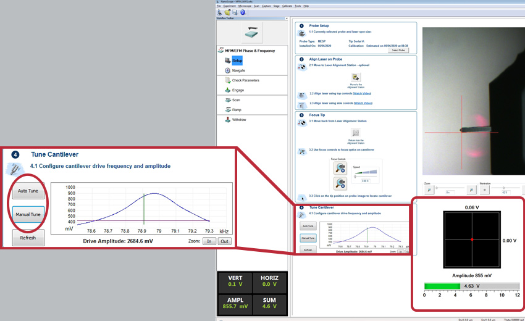This screenshot has width=525, height=321.
Task: Click the Amplitude 855 mV label
Action: coord(472,276)
